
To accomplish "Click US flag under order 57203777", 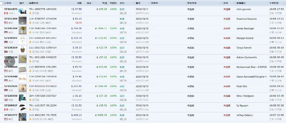I will point(6,119).
